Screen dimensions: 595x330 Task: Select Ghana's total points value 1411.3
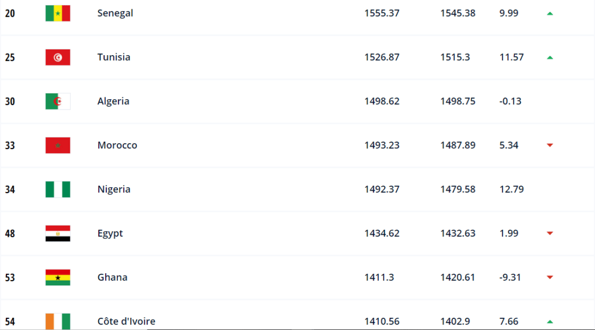(379, 277)
